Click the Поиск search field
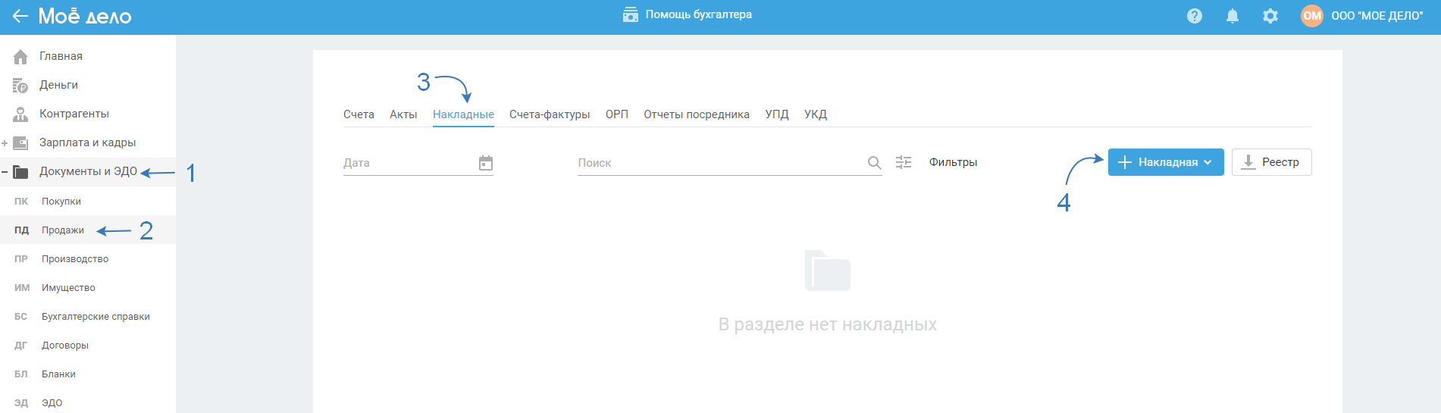The height and width of the screenshot is (413, 1441). coord(730,163)
